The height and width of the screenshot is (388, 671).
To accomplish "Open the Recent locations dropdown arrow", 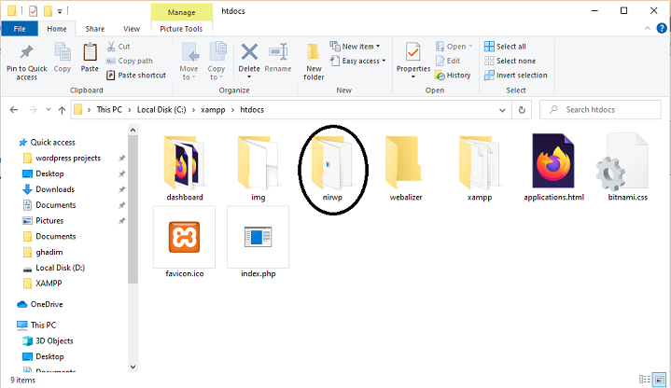I will [49, 109].
